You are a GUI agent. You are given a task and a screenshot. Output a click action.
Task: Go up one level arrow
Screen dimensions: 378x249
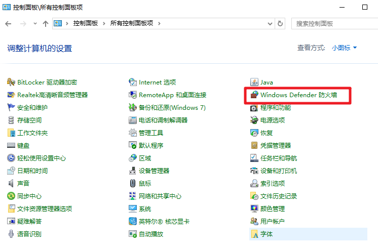45,24
